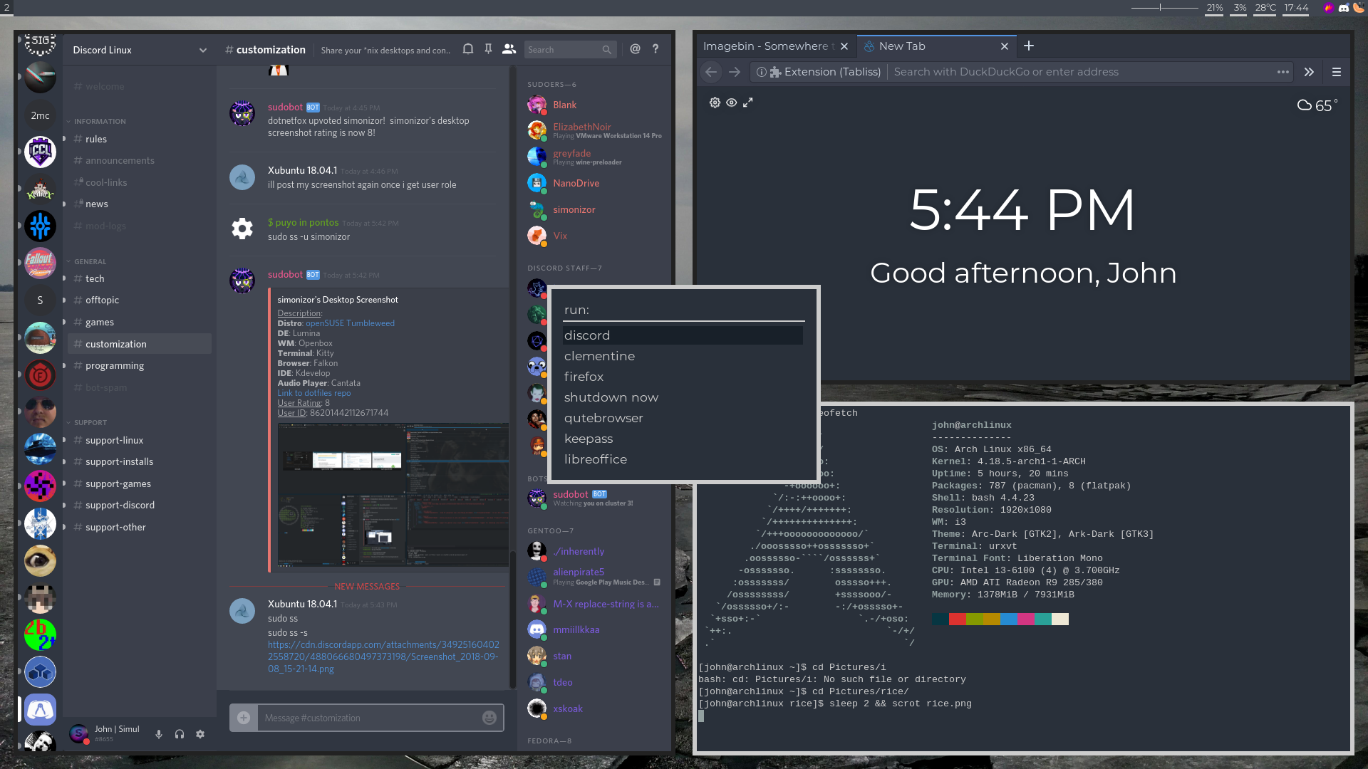1368x769 pixels.
Task: Open Tabliss settings gear icon
Action: (x=715, y=103)
